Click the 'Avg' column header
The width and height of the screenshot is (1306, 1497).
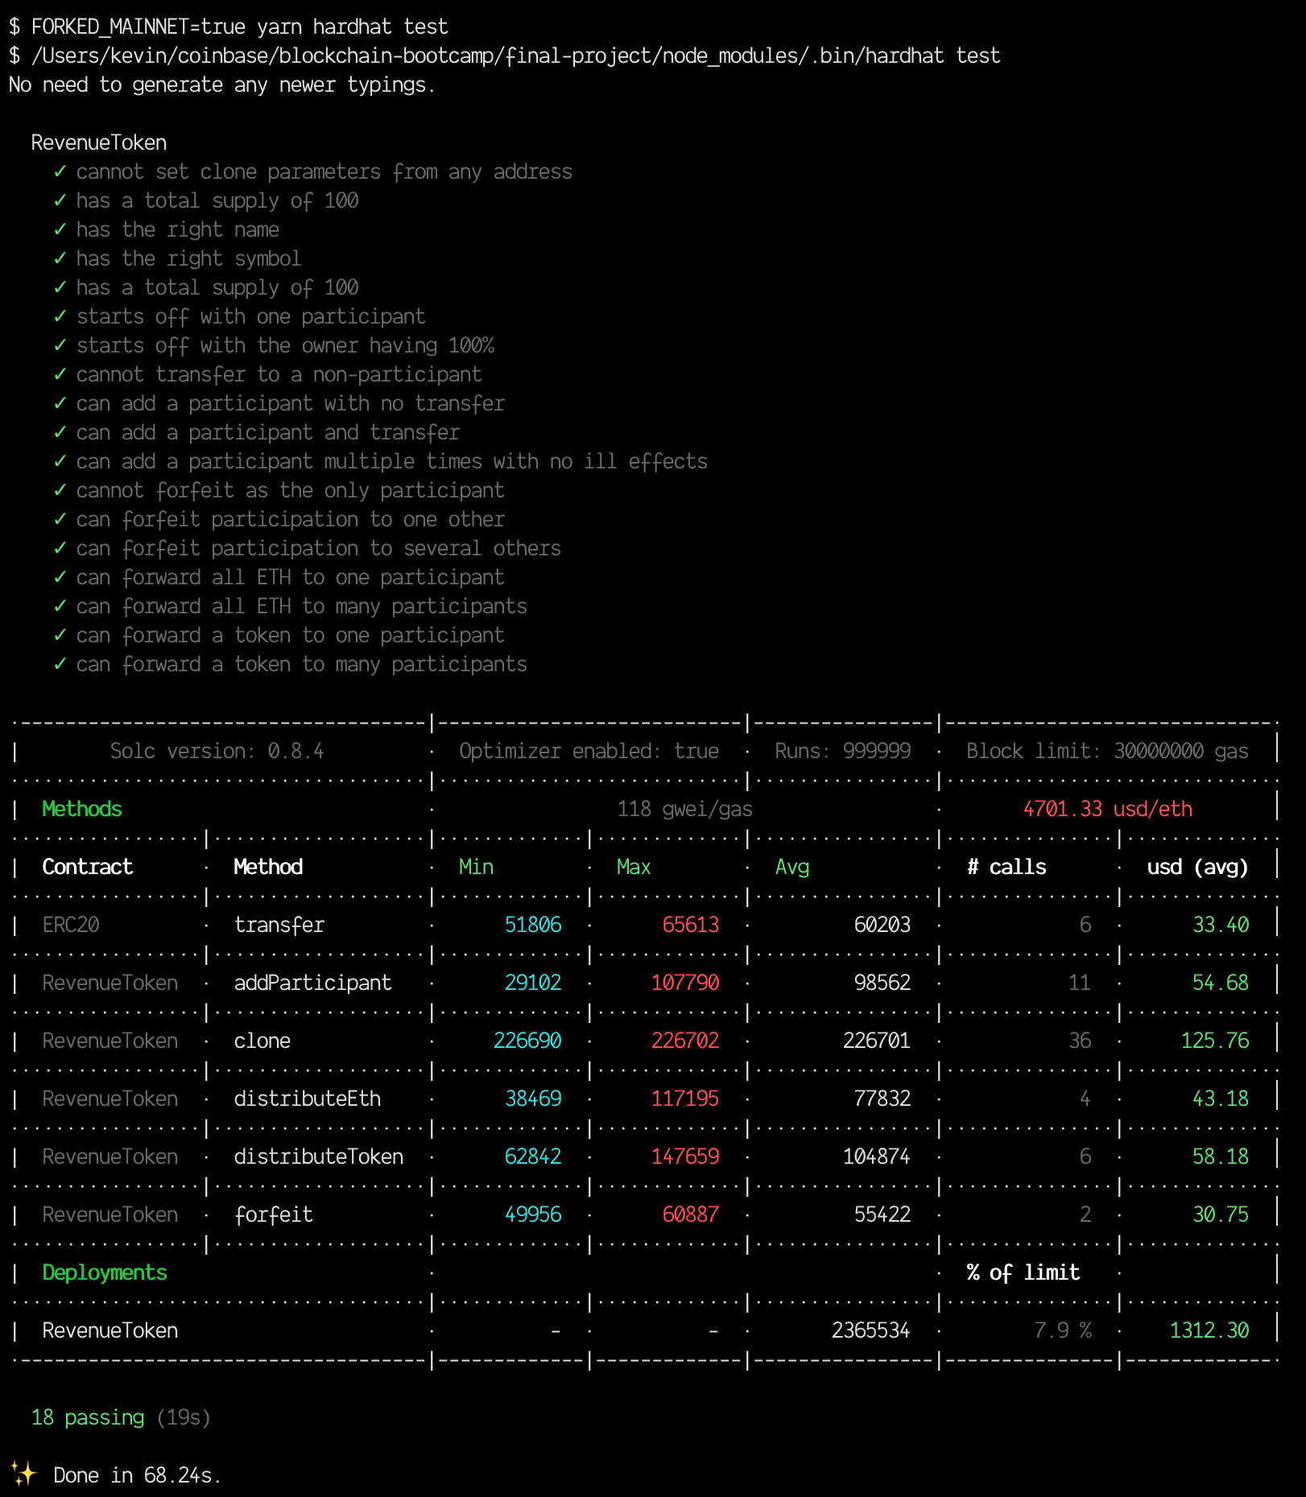792,867
